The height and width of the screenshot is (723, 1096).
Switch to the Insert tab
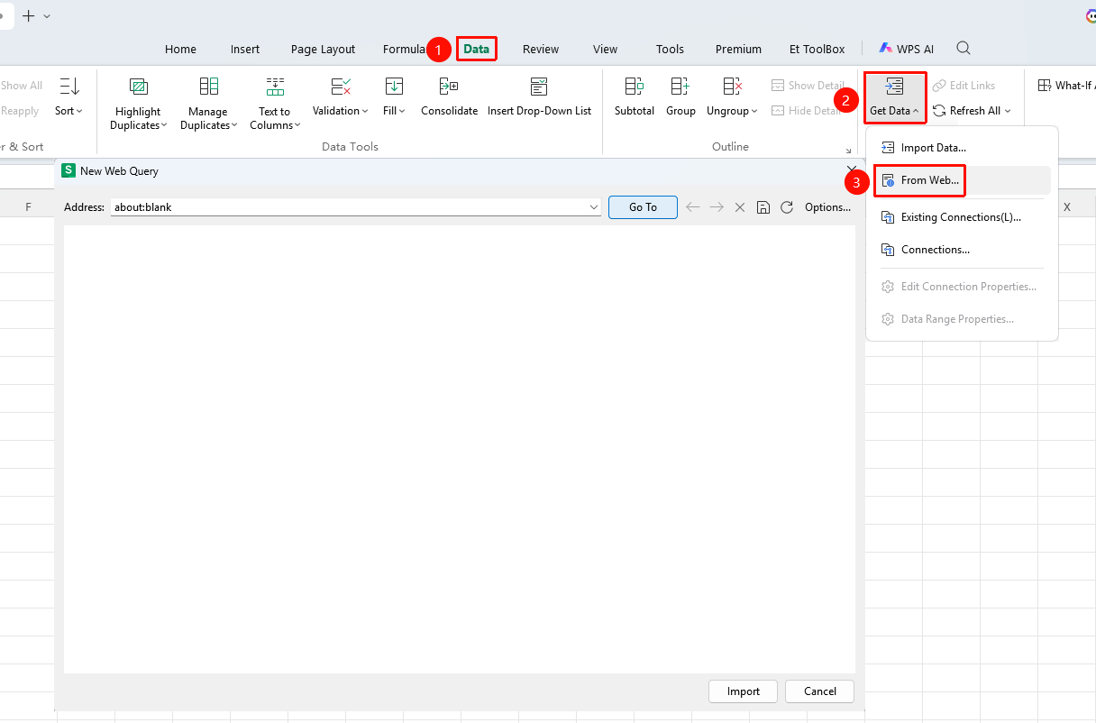[245, 50]
